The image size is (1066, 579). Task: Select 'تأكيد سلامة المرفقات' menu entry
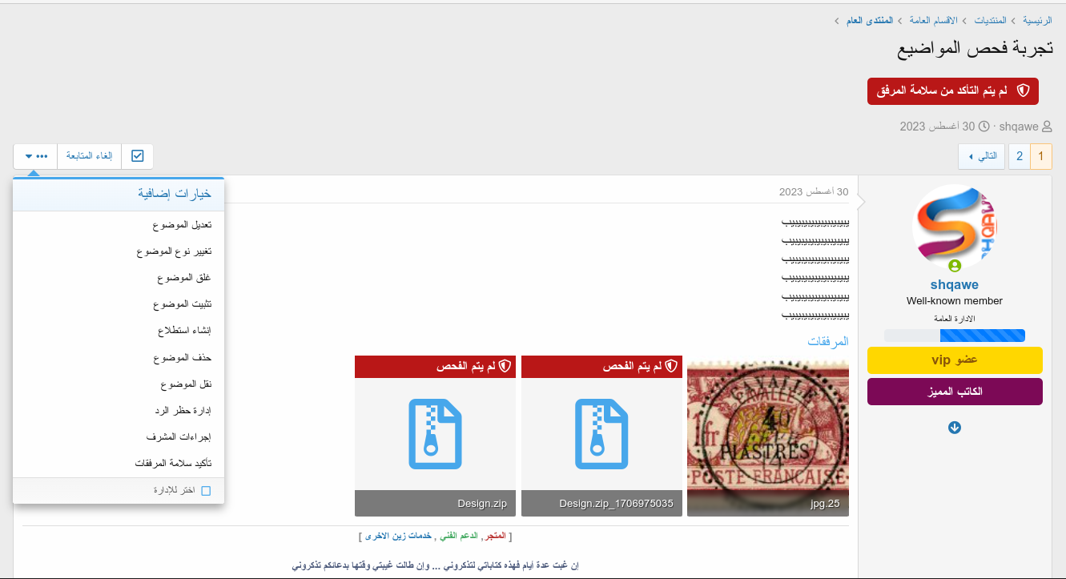coord(173,463)
